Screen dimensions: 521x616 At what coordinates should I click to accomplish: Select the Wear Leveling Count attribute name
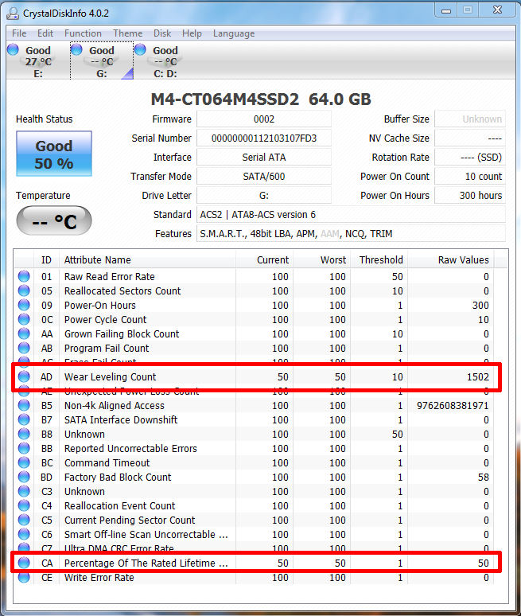[110, 376]
